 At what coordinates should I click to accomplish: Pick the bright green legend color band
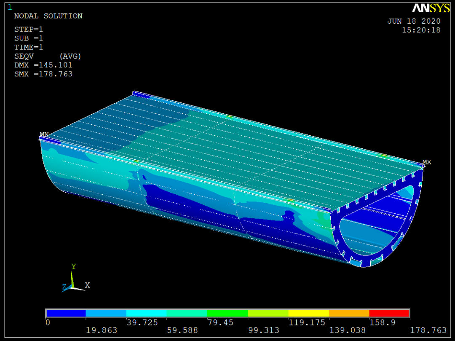click(x=227, y=313)
